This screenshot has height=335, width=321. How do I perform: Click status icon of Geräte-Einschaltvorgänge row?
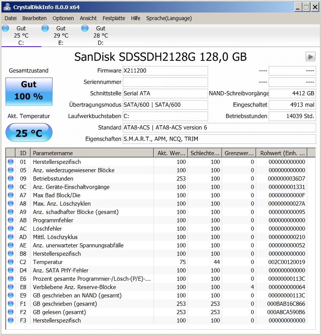point(11,187)
